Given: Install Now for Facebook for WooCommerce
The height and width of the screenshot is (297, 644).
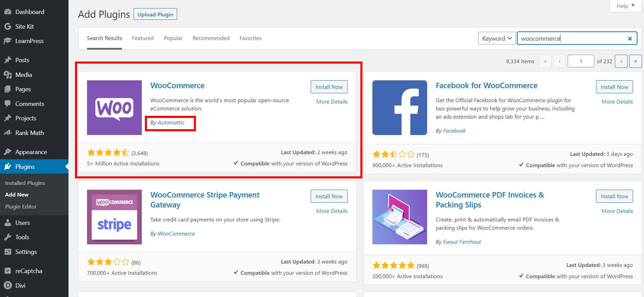Looking at the screenshot, I should tap(614, 87).
